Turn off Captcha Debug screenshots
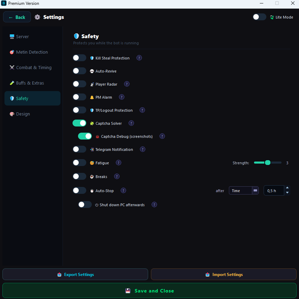This screenshot has height=299, width=299. pos(85,136)
